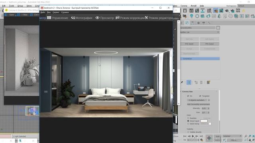Open the Edit menu in 3ds Max

pos(4,6)
